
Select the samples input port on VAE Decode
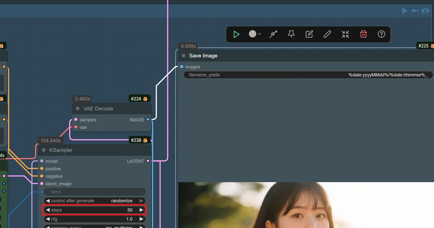pos(76,120)
